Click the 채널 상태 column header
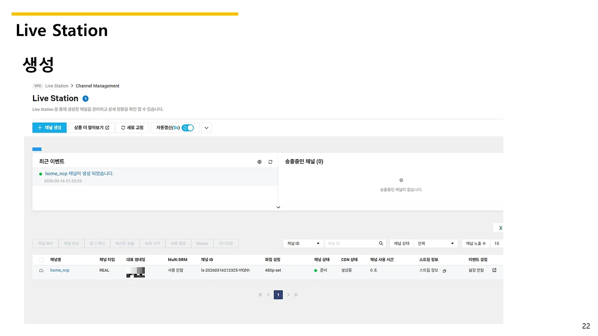Image resolution: width=598 pixels, height=336 pixels. pos(322,259)
